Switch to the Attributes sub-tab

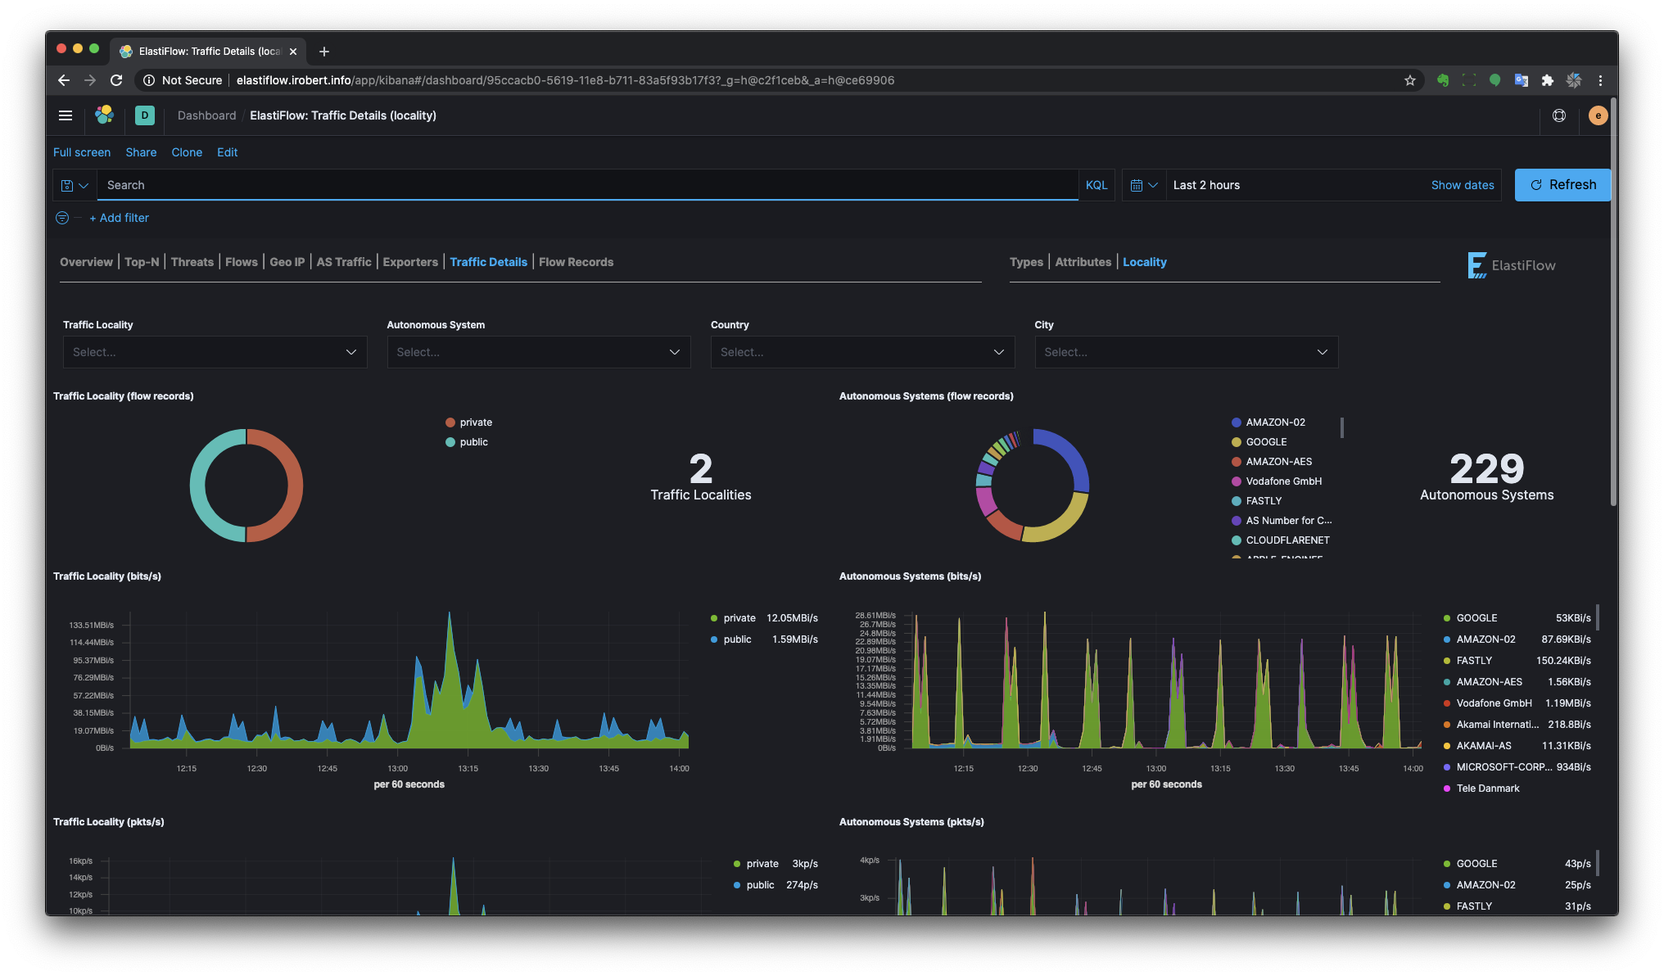1083,262
